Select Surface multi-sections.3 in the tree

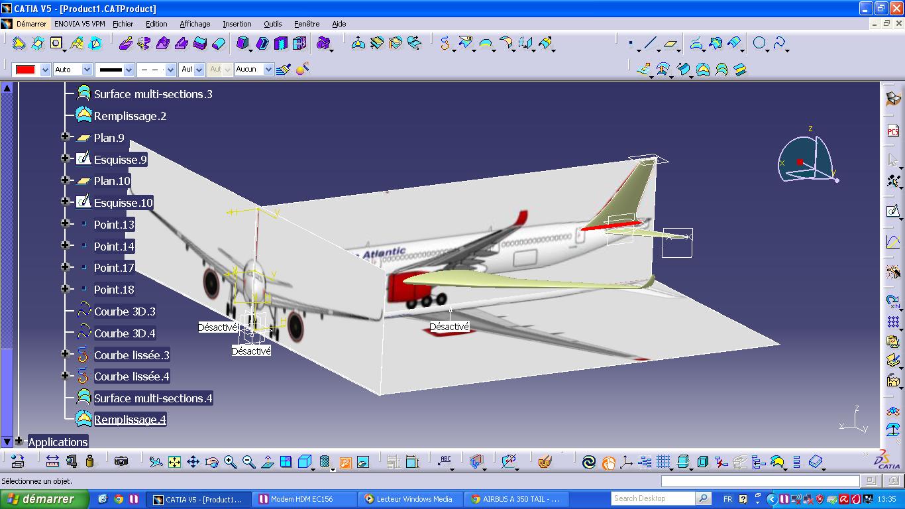click(153, 94)
